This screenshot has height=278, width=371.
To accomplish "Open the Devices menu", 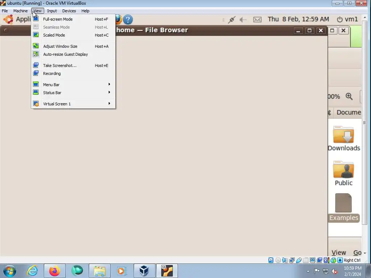I will point(69,11).
